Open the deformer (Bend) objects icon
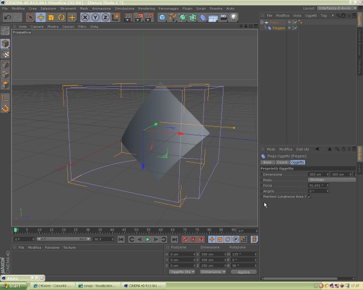 [x=203, y=18]
